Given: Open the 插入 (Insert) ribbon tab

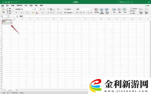Looking at the screenshot, I should 8,6.
